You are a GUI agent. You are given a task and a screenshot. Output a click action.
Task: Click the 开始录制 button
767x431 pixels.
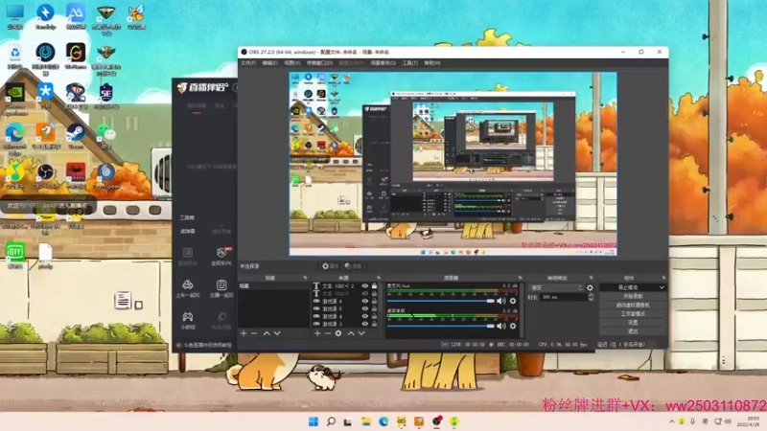click(633, 296)
